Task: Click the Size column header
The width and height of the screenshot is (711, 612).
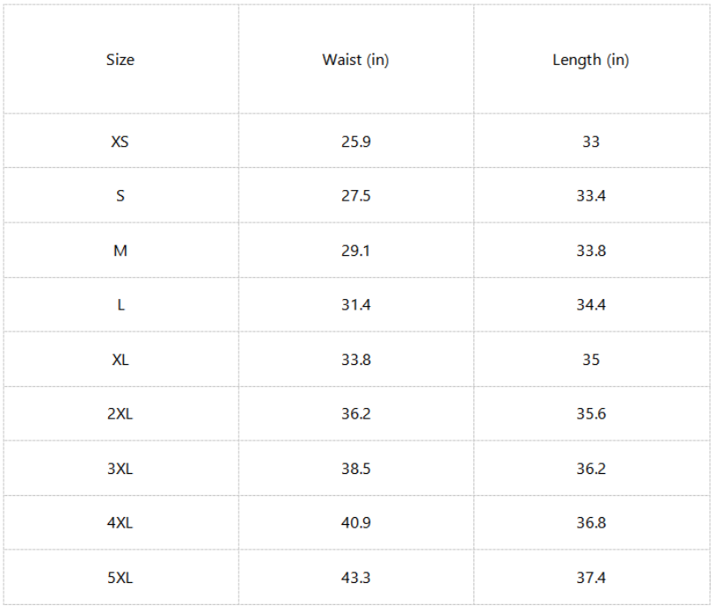Action: 121,60
